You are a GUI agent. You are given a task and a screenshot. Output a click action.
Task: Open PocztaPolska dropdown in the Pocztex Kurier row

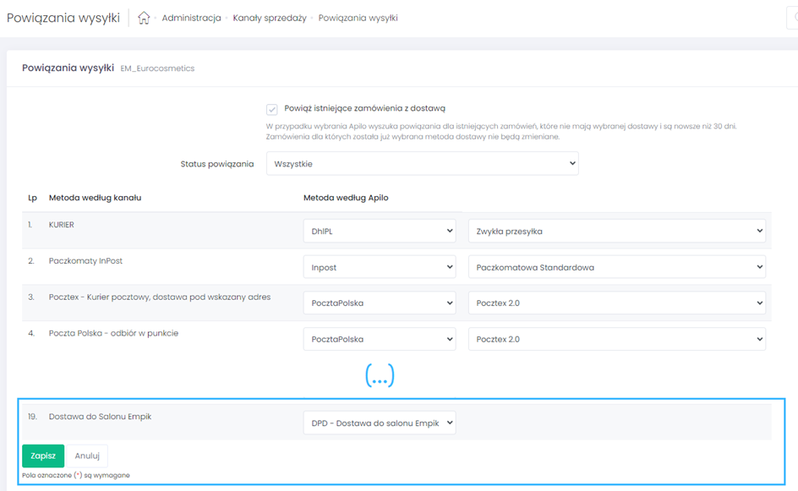(x=379, y=303)
